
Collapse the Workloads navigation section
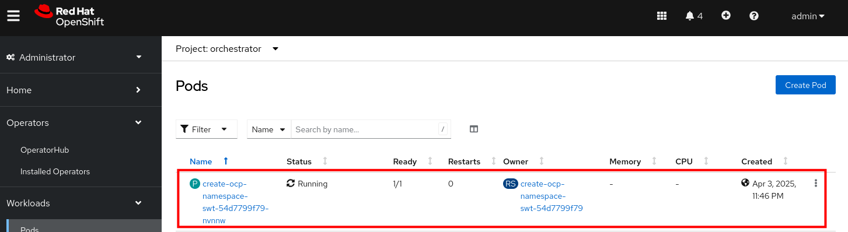(x=74, y=203)
